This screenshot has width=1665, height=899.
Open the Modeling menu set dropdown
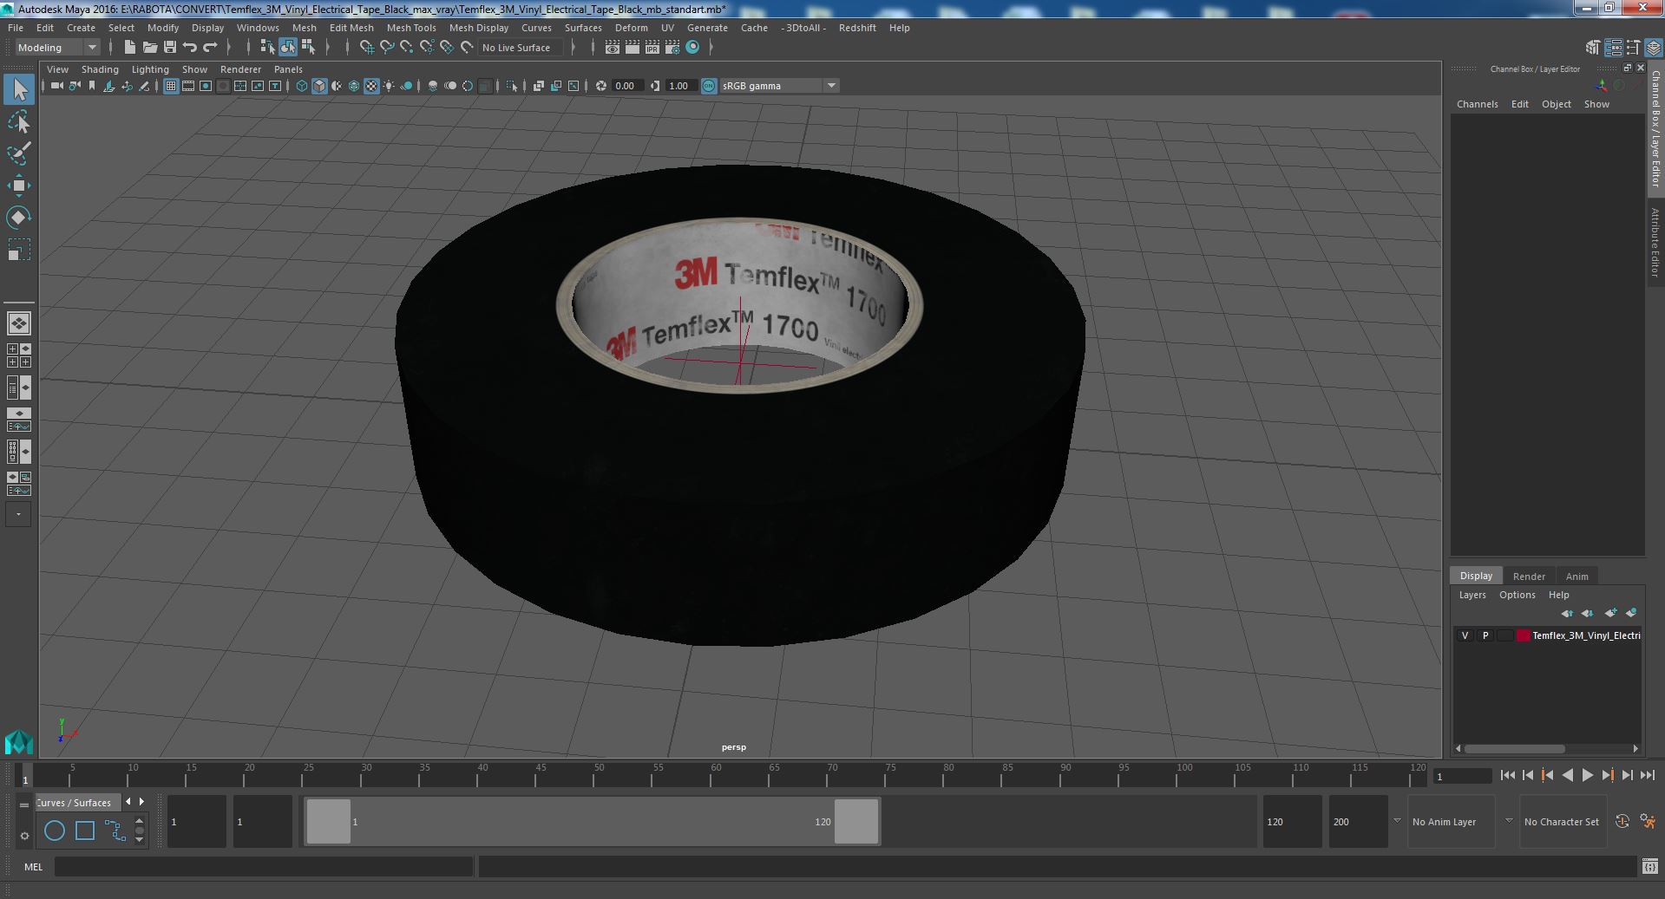(x=58, y=48)
